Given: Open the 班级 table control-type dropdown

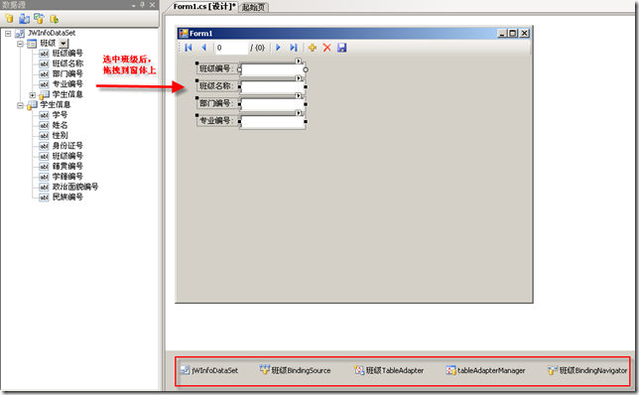Looking at the screenshot, I should 64,44.
